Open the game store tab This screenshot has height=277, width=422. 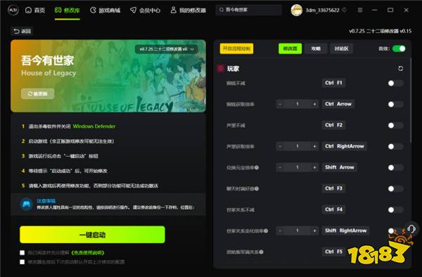pyautogui.click(x=105, y=11)
